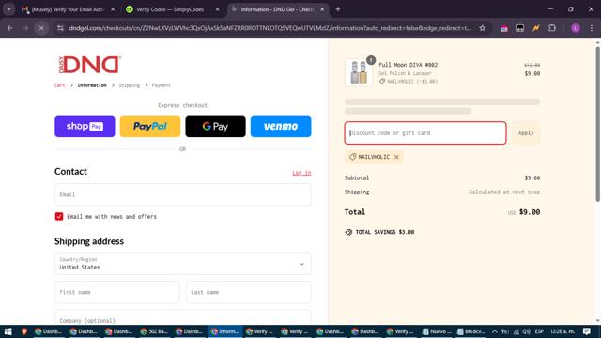Screen dimensions: 601x338
Task: Click the ESP language indicator
Action: pos(539,331)
